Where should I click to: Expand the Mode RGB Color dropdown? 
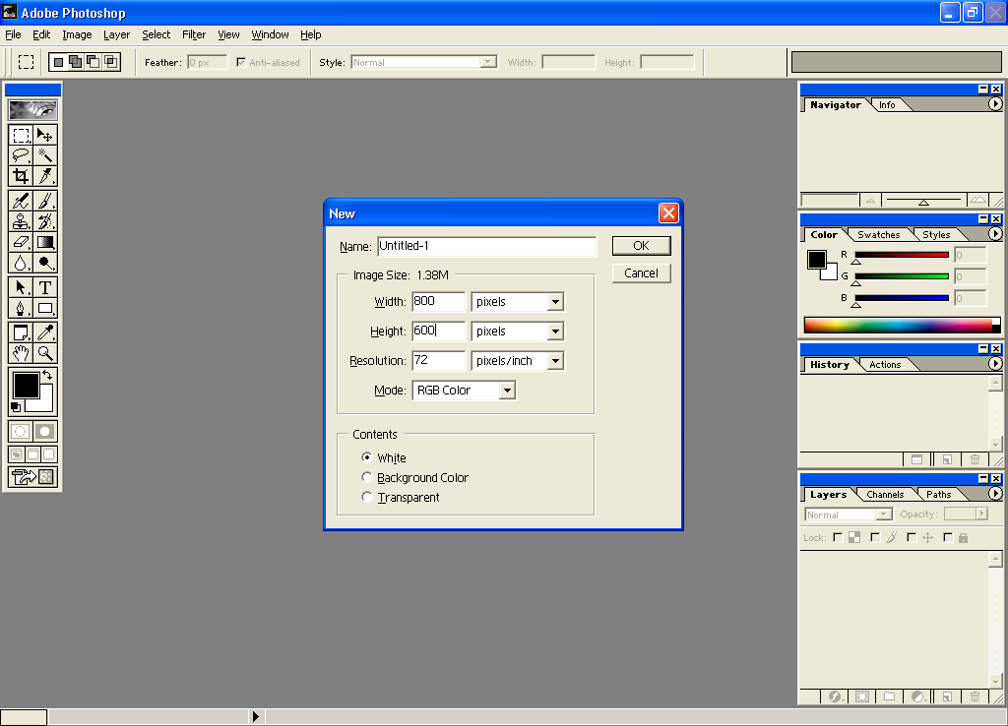[x=506, y=391]
